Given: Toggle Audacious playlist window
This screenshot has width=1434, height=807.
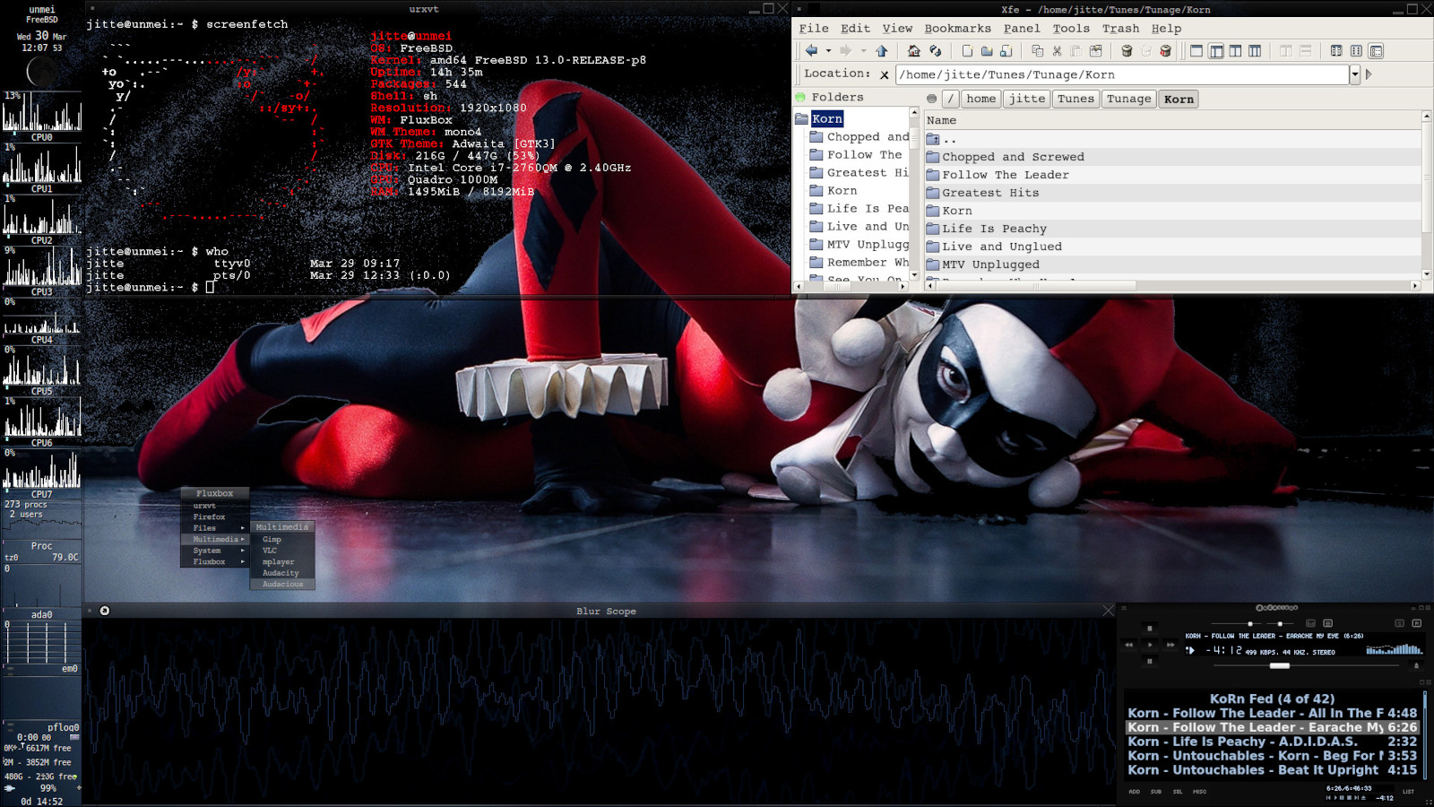Looking at the screenshot, I should (1327, 623).
